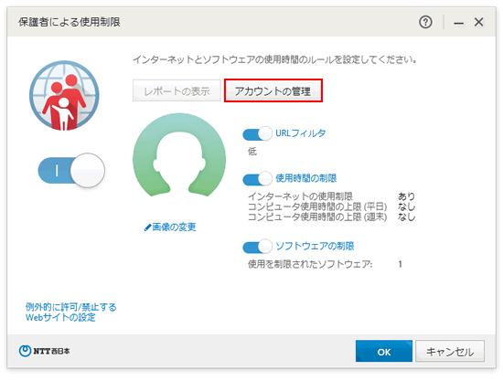The height and width of the screenshot is (381, 503).
Task: Open the 使用時間の制限 settings link
Action: click(306, 178)
